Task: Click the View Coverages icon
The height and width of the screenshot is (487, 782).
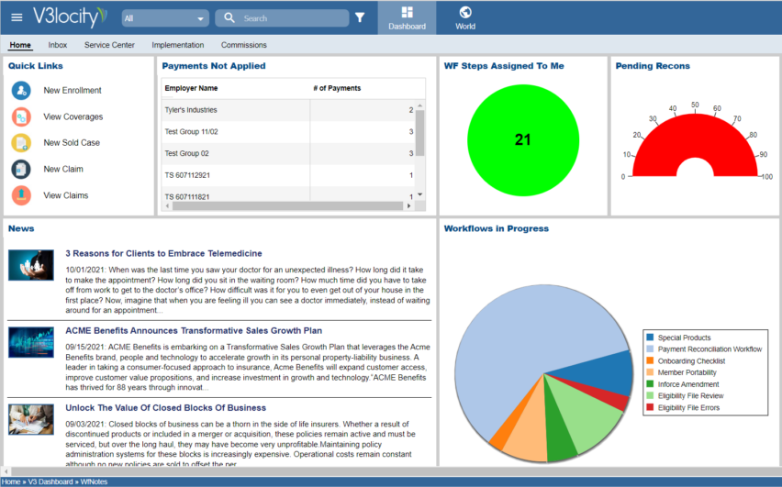Action: (21, 117)
